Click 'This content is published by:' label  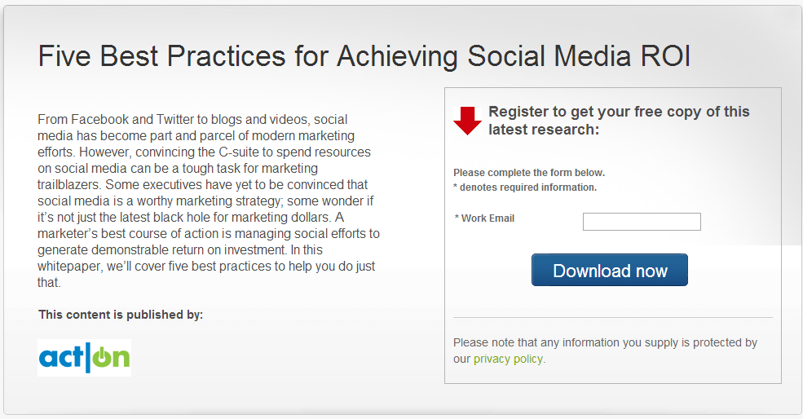pos(121,315)
